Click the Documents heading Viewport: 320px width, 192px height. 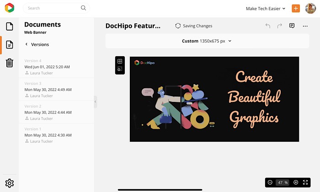pyautogui.click(x=43, y=25)
